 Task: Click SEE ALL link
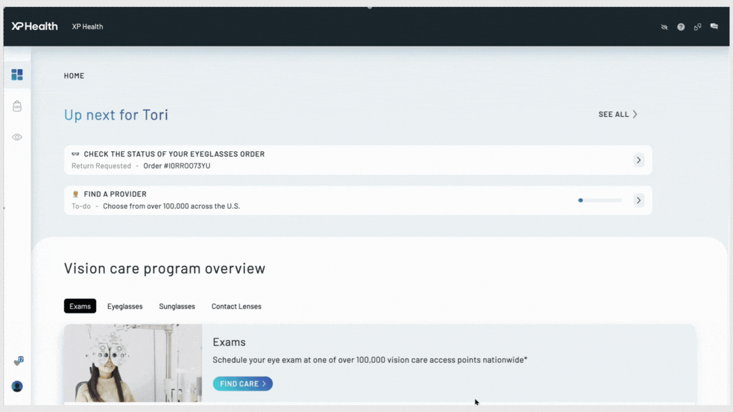coord(618,114)
